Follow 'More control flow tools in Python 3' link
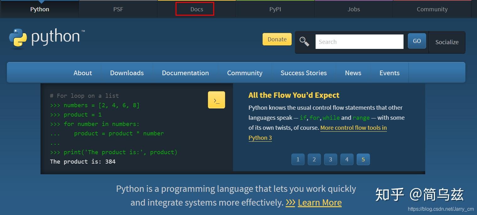Image resolution: width=477 pixels, height=215 pixels. click(354, 128)
